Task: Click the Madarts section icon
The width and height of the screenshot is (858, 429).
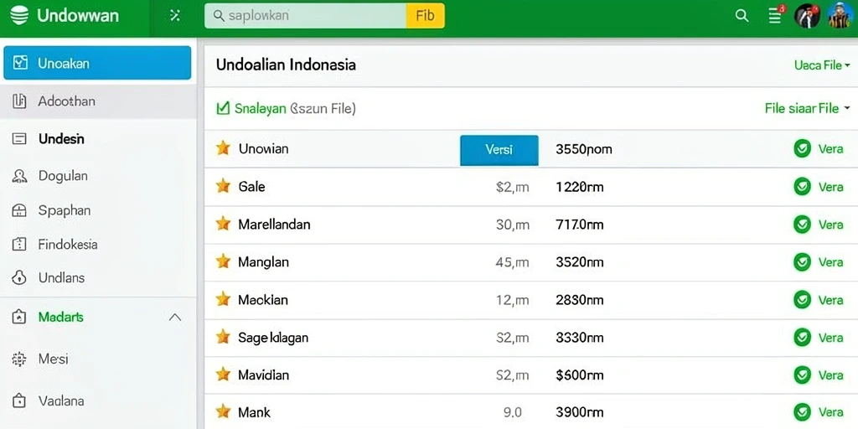Action: click(x=19, y=318)
